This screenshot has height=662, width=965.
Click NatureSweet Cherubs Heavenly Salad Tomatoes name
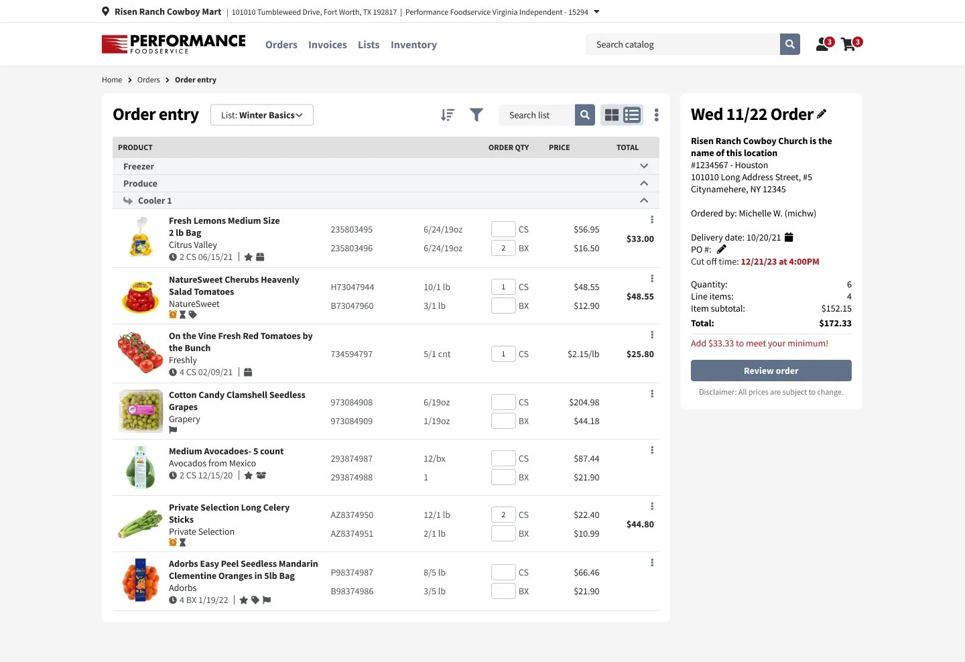tap(234, 286)
